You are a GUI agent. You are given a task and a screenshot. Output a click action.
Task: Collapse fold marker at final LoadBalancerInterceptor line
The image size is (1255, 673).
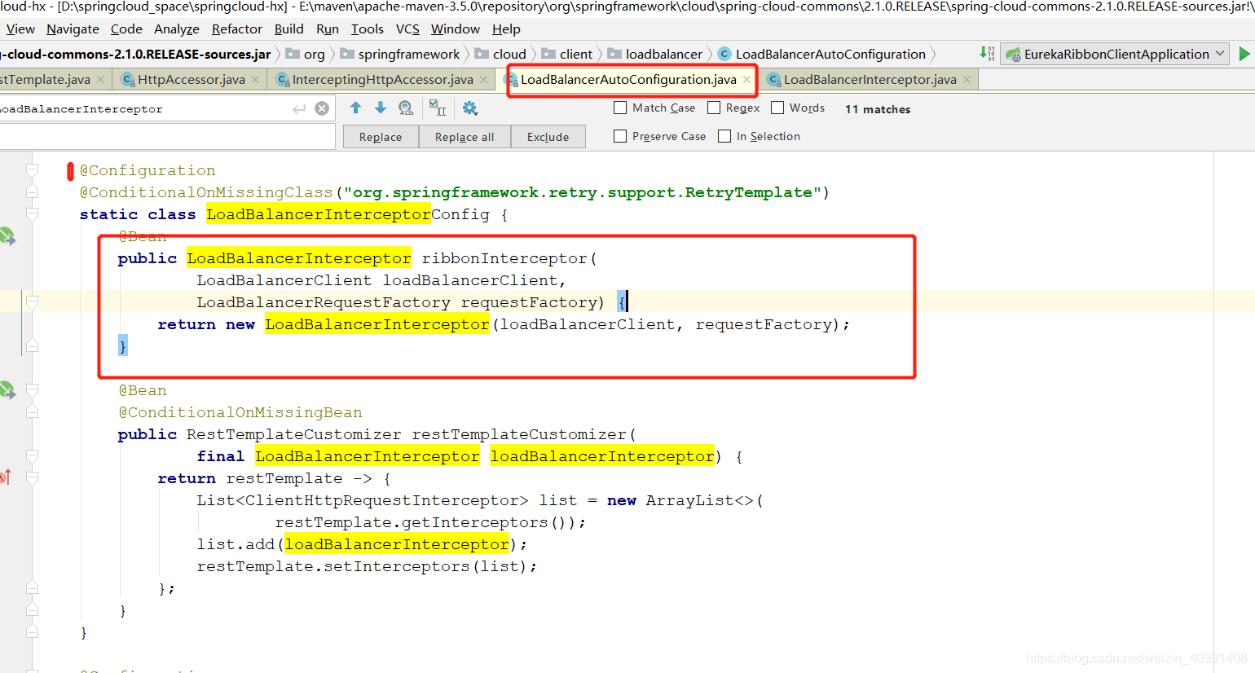tap(32, 456)
